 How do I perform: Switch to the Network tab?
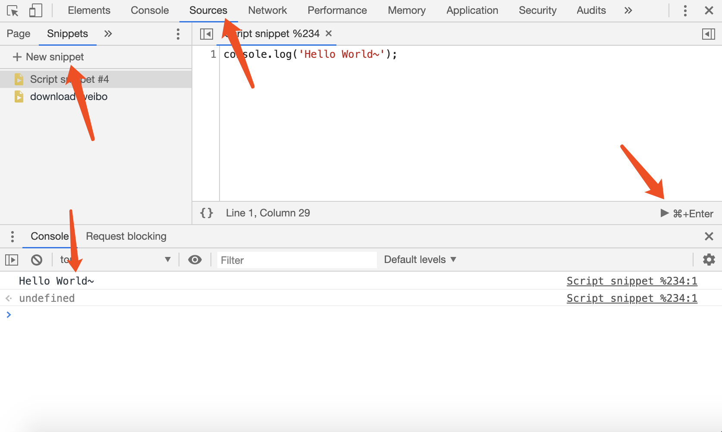click(x=267, y=10)
